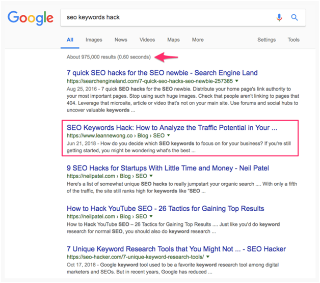Expand the More menu

pos(198,40)
